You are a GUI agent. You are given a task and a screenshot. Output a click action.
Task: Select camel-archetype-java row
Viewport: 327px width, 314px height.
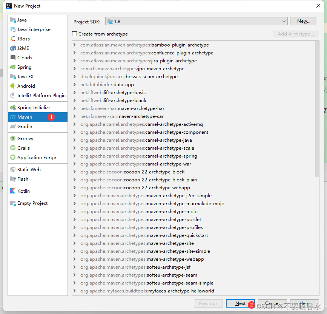click(x=193, y=140)
